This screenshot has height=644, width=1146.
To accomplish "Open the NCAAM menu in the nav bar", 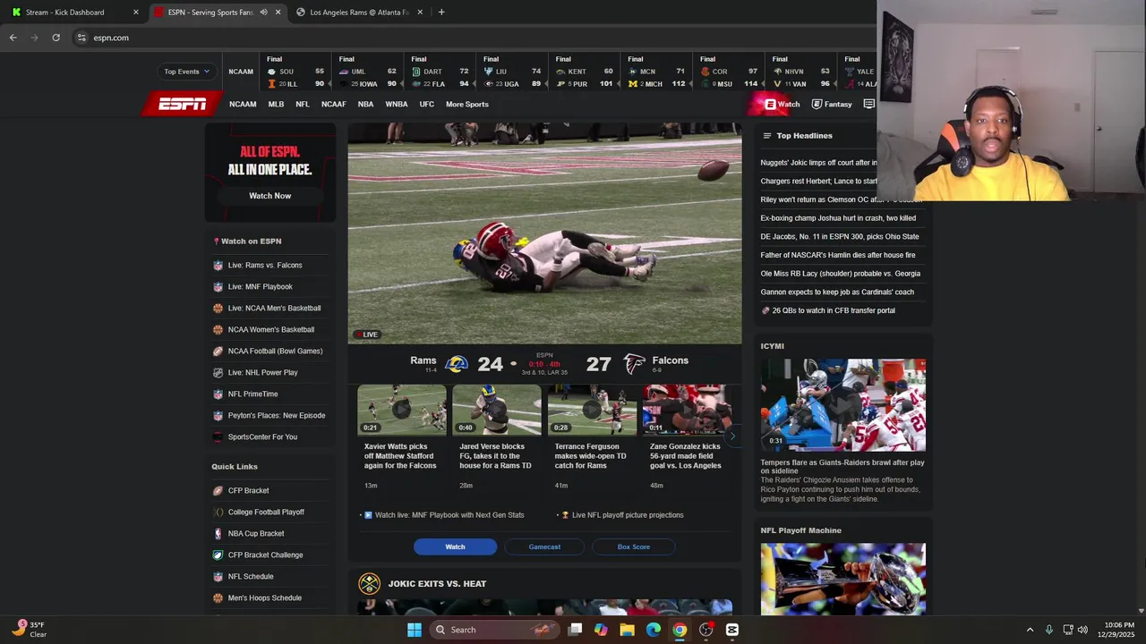I will click(243, 105).
